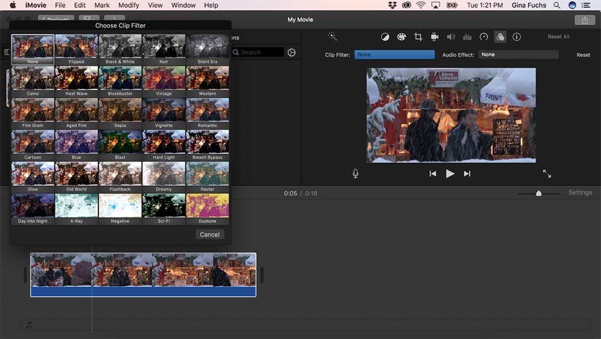Open the Window menu
Screen dimensions: 601x339
tap(183, 5)
